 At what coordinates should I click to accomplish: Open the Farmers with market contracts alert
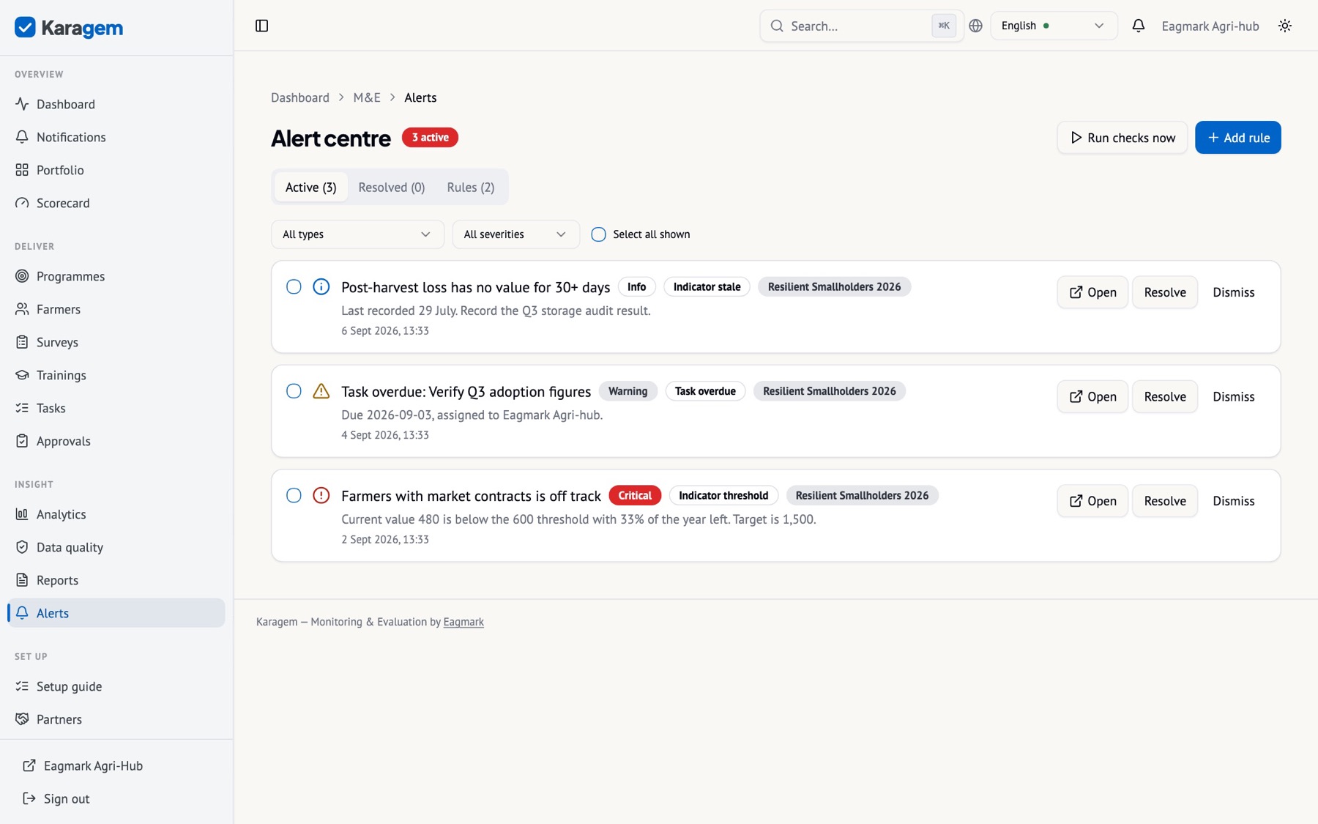(x=1092, y=501)
